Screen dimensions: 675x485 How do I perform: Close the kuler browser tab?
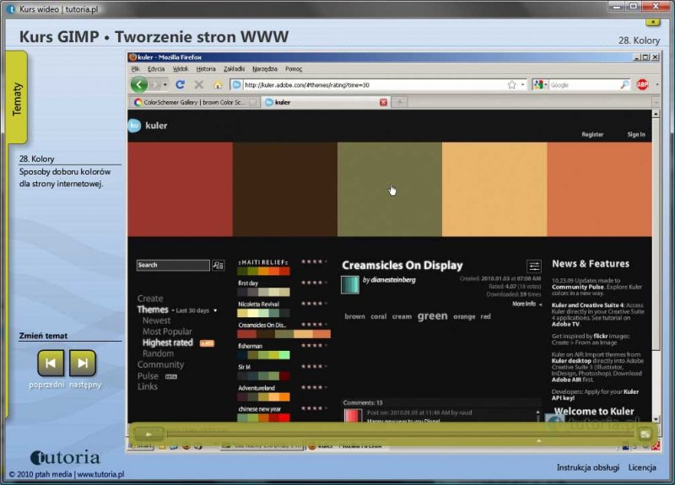pos(383,102)
